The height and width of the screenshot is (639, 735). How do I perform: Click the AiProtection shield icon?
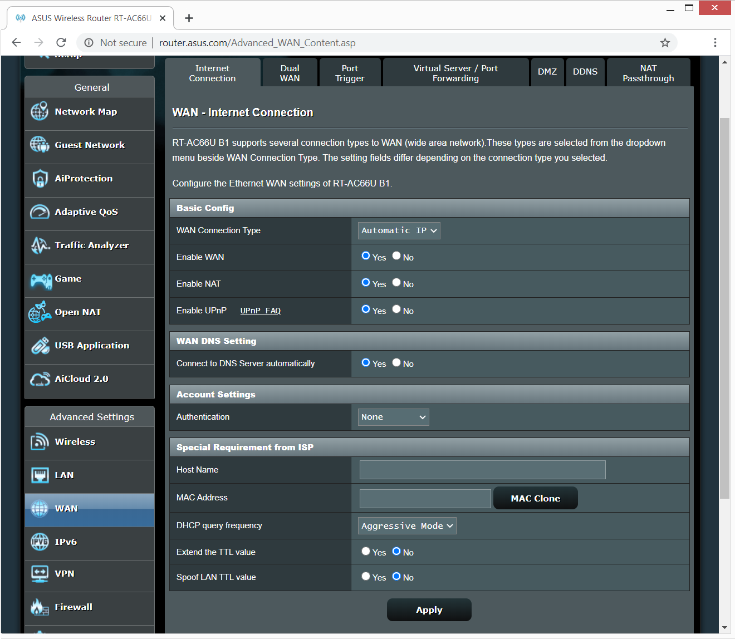pos(40,179)
